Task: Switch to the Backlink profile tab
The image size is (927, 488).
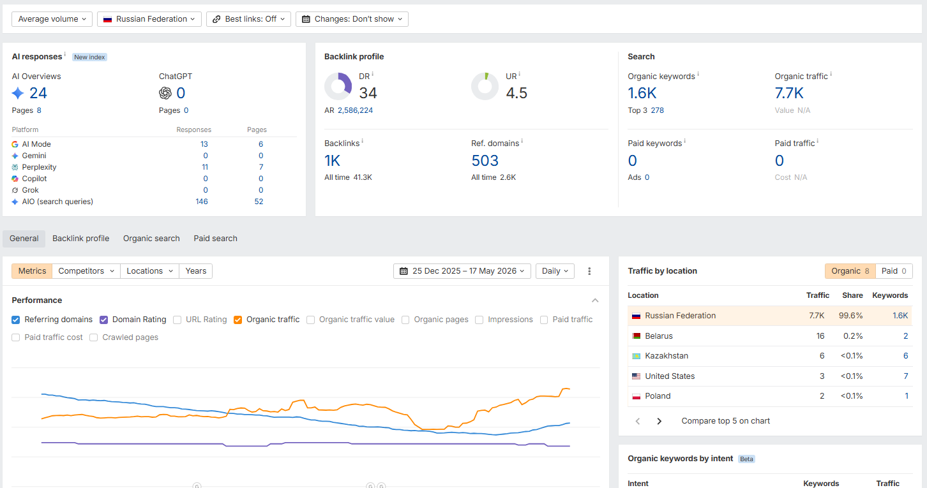Action: [x=80, y=239]
